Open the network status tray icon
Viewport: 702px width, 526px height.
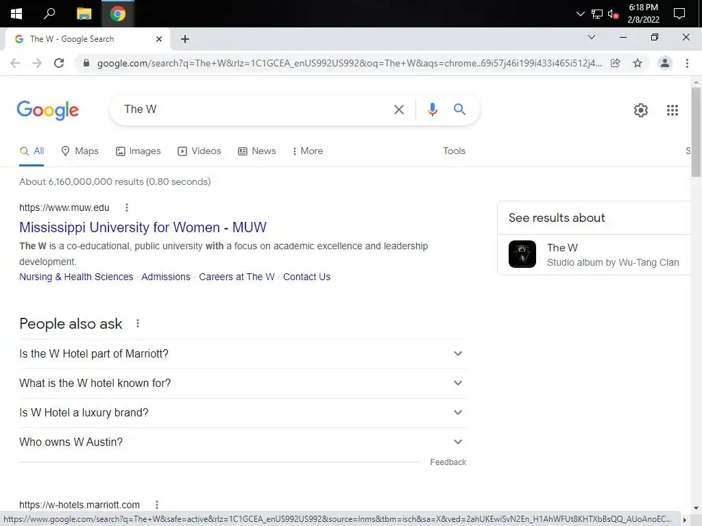tap(597, 14)
